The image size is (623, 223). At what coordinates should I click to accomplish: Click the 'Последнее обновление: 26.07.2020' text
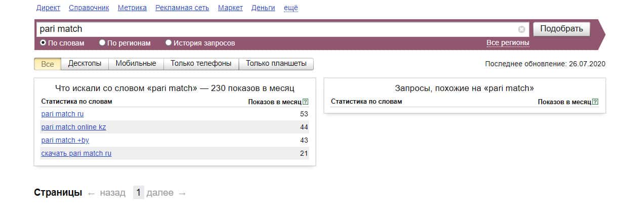click(545, 64)
